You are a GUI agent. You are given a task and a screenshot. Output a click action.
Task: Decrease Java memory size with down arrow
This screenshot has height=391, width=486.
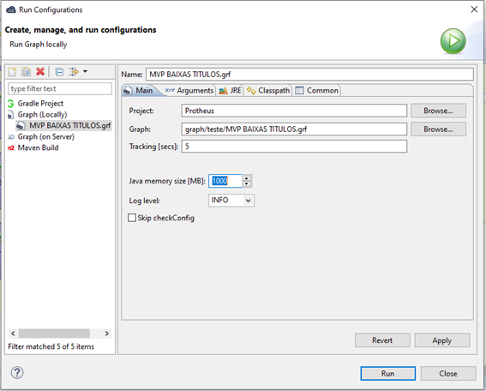coord(247,183)
